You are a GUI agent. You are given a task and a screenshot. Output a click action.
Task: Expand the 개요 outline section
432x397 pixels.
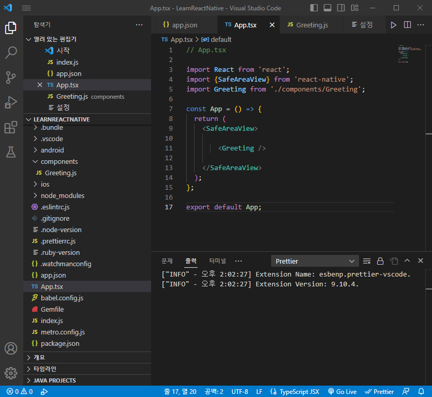(87, 357)
